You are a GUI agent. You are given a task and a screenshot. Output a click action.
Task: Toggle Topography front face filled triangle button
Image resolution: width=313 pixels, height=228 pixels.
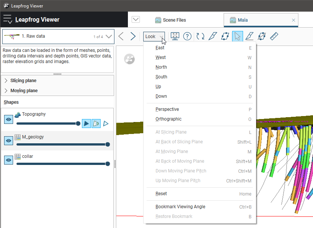click(x=86, y=124)
